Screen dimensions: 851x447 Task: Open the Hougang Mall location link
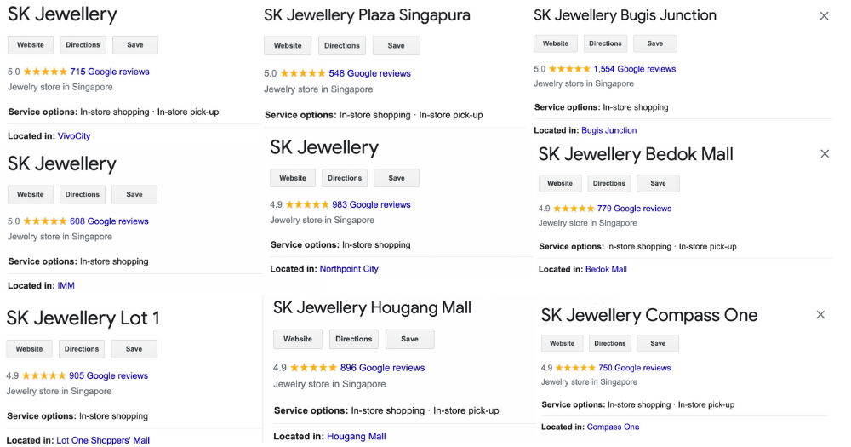coord(356,436)
